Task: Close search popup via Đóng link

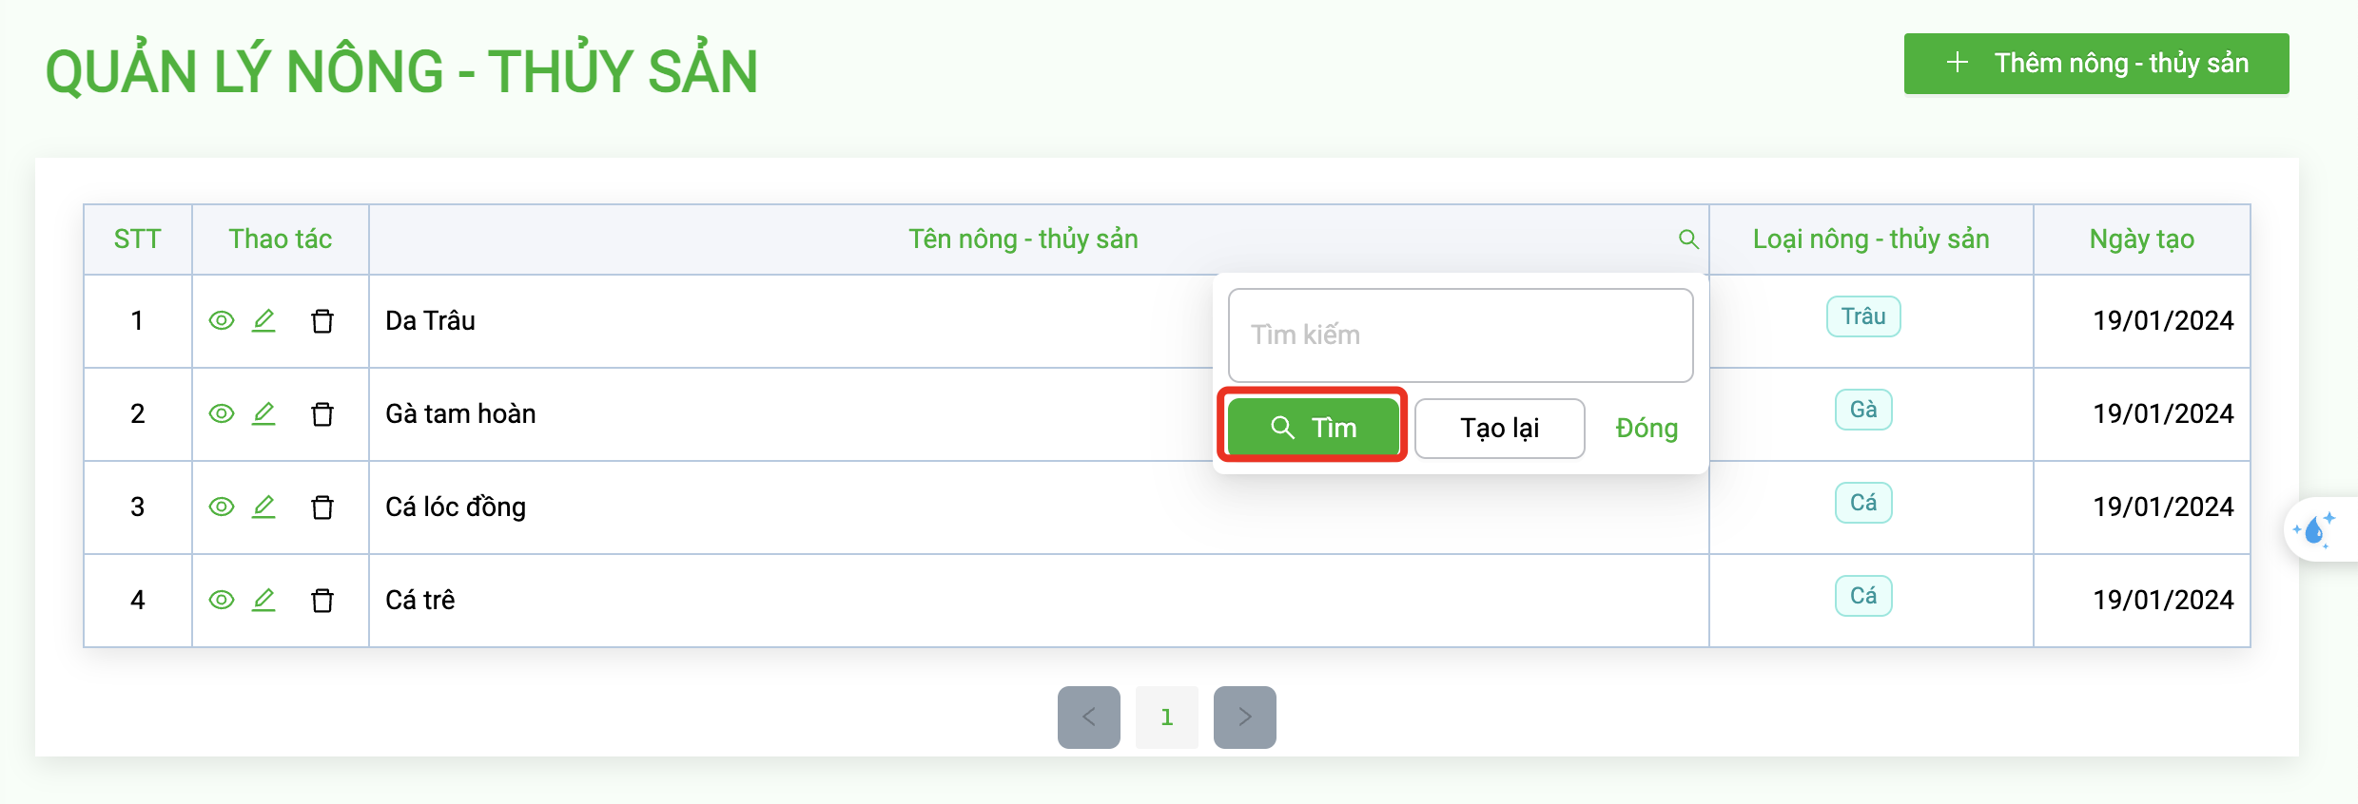Action: [1647, 428]
